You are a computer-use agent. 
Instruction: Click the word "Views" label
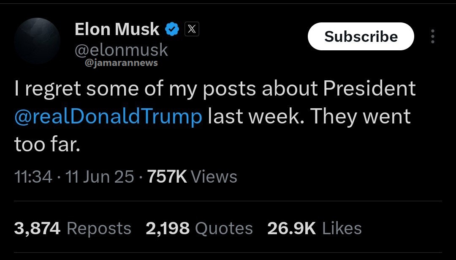click(x=214, y=177)
